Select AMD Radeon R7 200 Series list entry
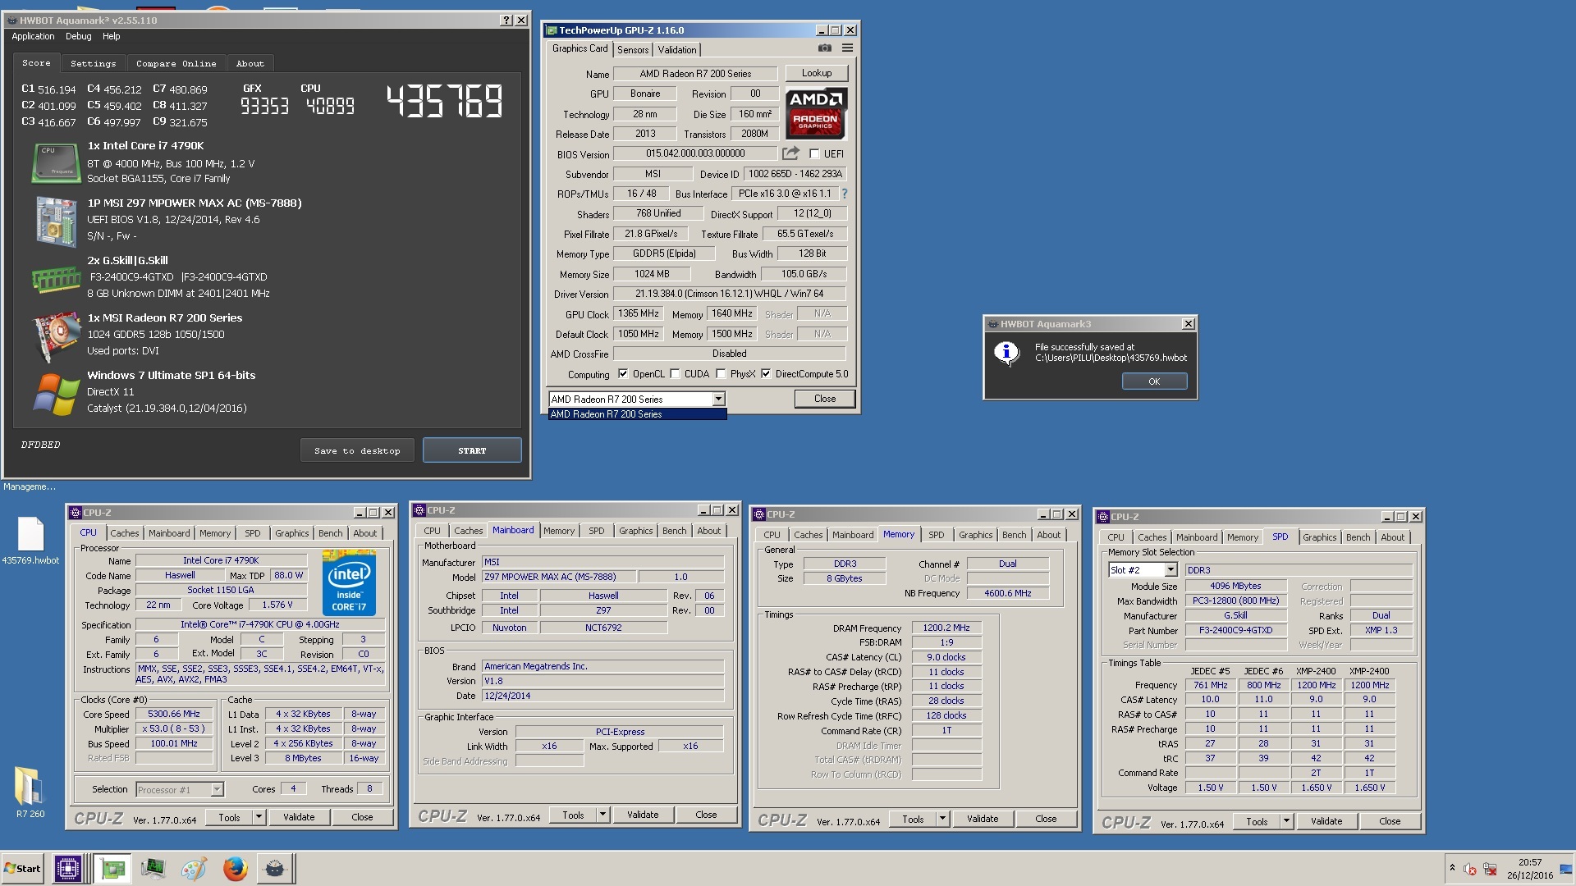The image size is (1576, 886). click(637, 414)
